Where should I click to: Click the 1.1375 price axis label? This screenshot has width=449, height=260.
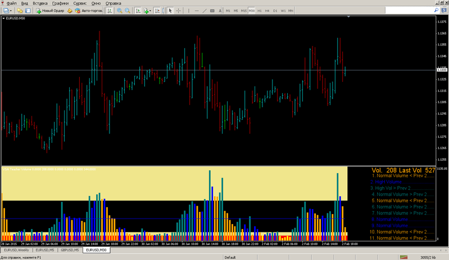(x=442, y=22)
